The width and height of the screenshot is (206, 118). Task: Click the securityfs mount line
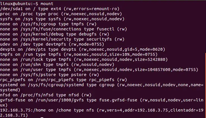(x=62, y=39)
